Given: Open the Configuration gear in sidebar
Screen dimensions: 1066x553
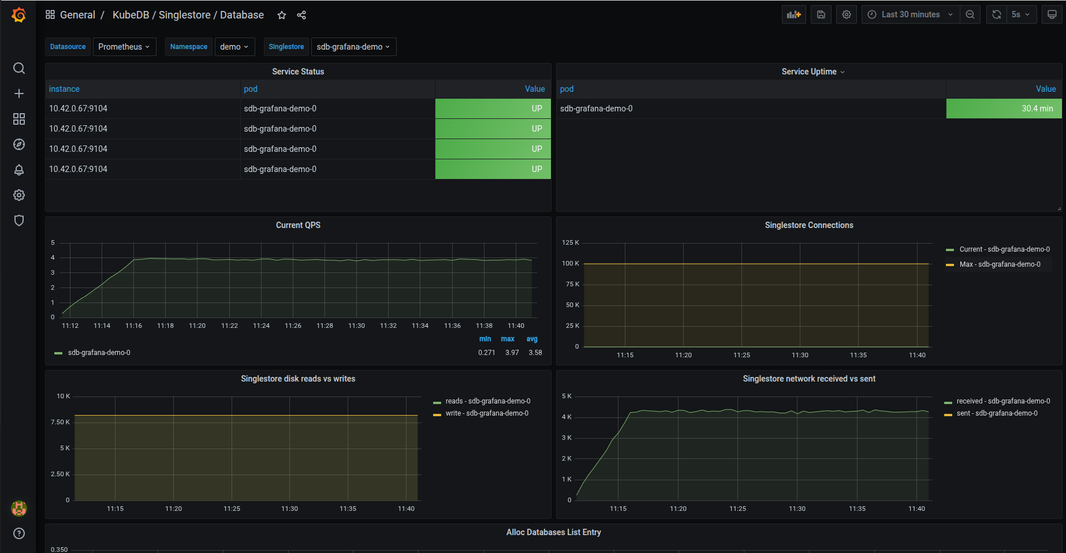Looking at the screenshot, I should [19, 195].
